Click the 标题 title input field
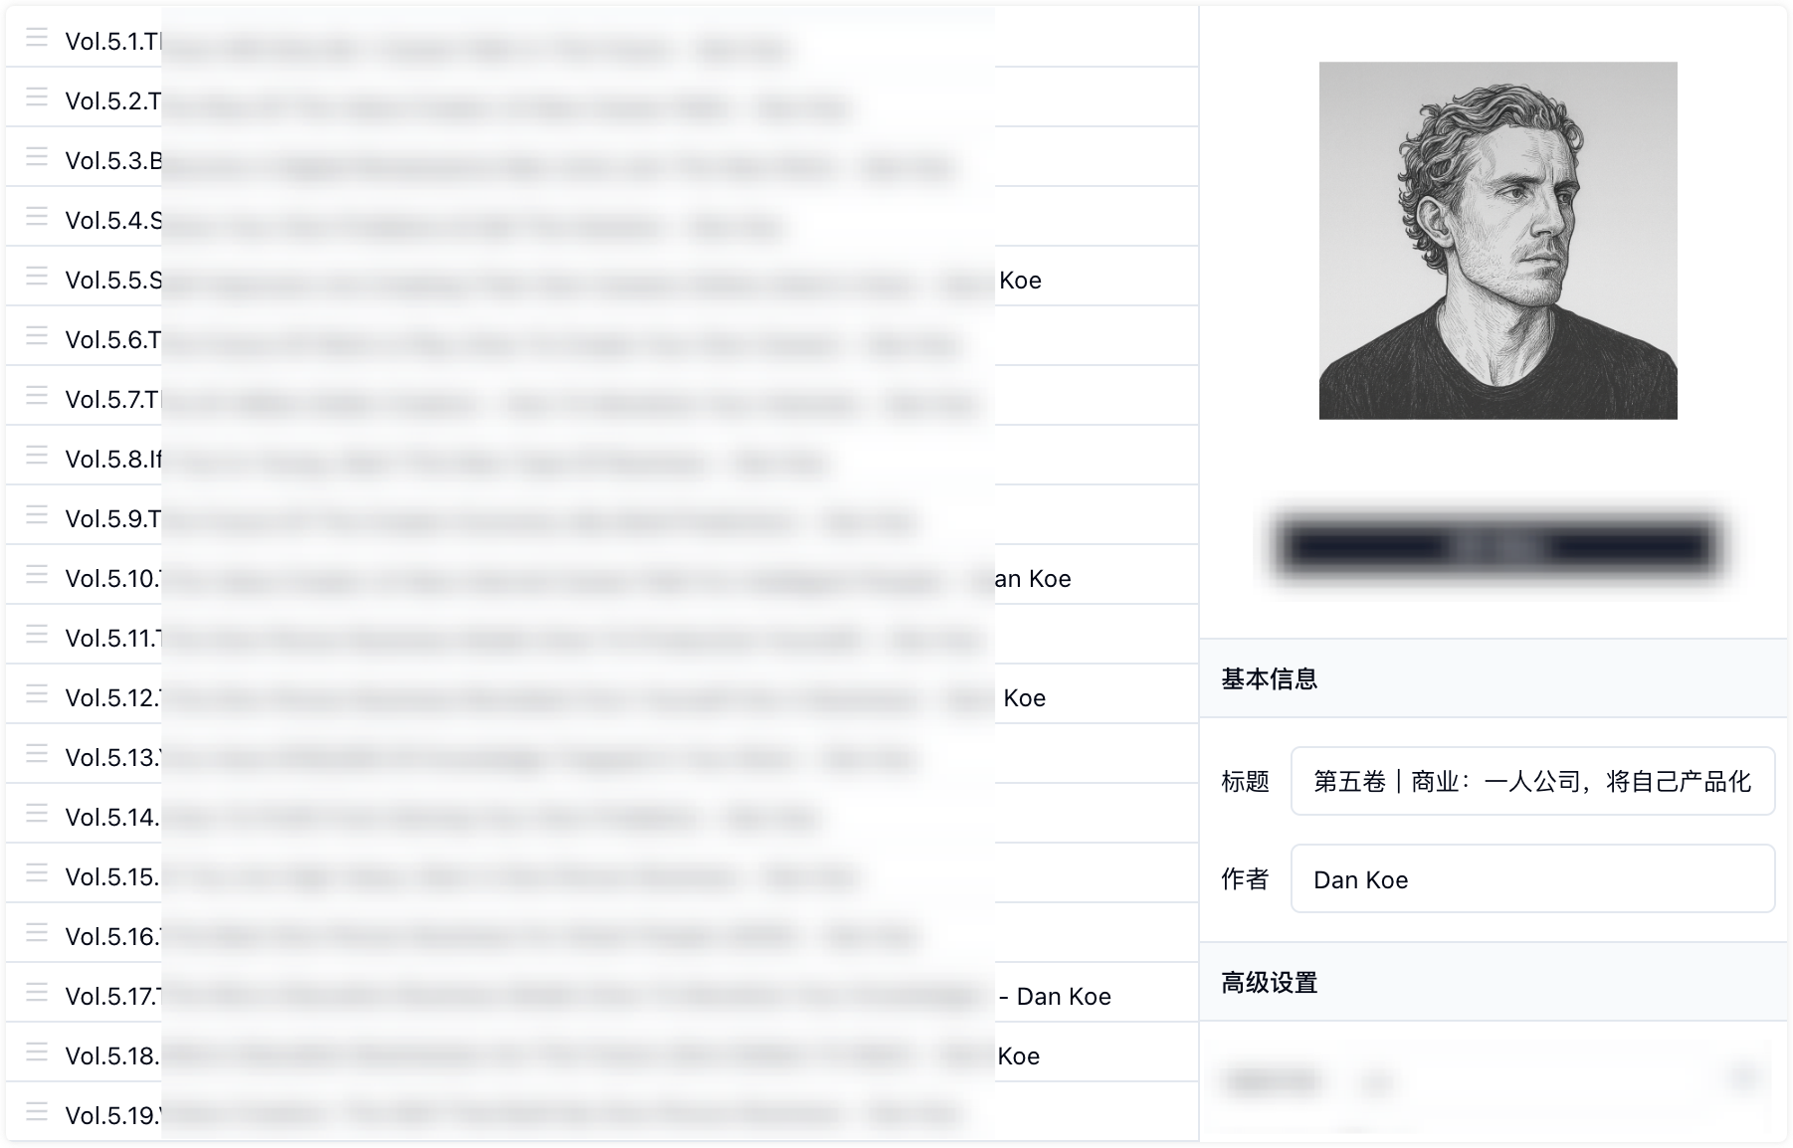1793x1148 pixels. 1532,781
